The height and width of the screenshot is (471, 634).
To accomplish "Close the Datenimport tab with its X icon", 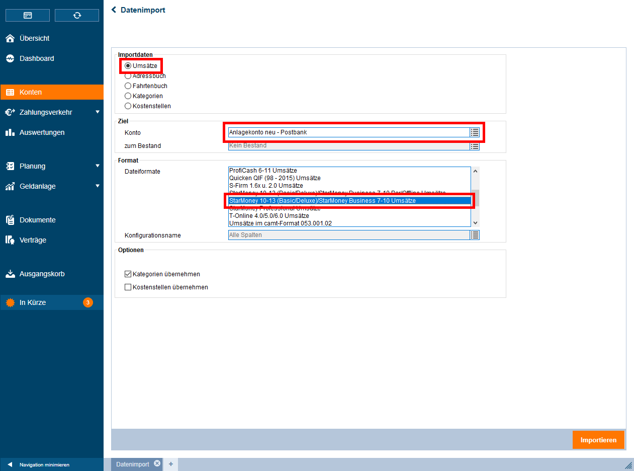I will pyautogui.click(x=157, y=463).
